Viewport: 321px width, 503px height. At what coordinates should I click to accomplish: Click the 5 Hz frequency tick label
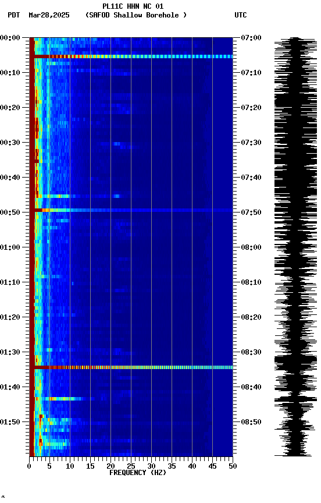coord(49,466)
